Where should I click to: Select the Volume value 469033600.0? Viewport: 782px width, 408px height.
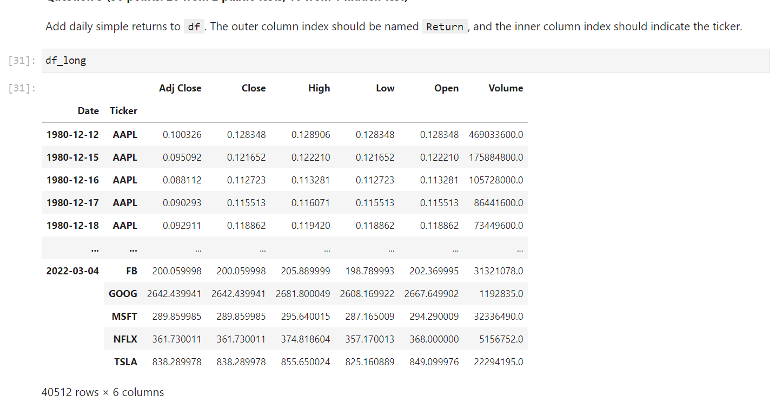496,135
